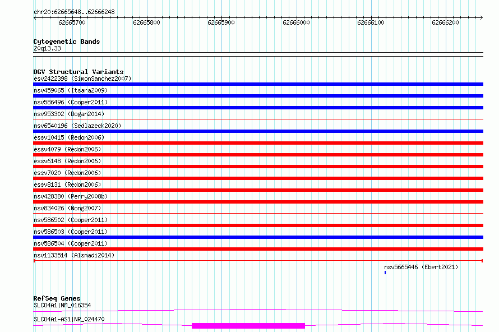Click the DGV Structural Variants track heading
499x332 pixels.
pyautogui.click(x=78, y=72)
